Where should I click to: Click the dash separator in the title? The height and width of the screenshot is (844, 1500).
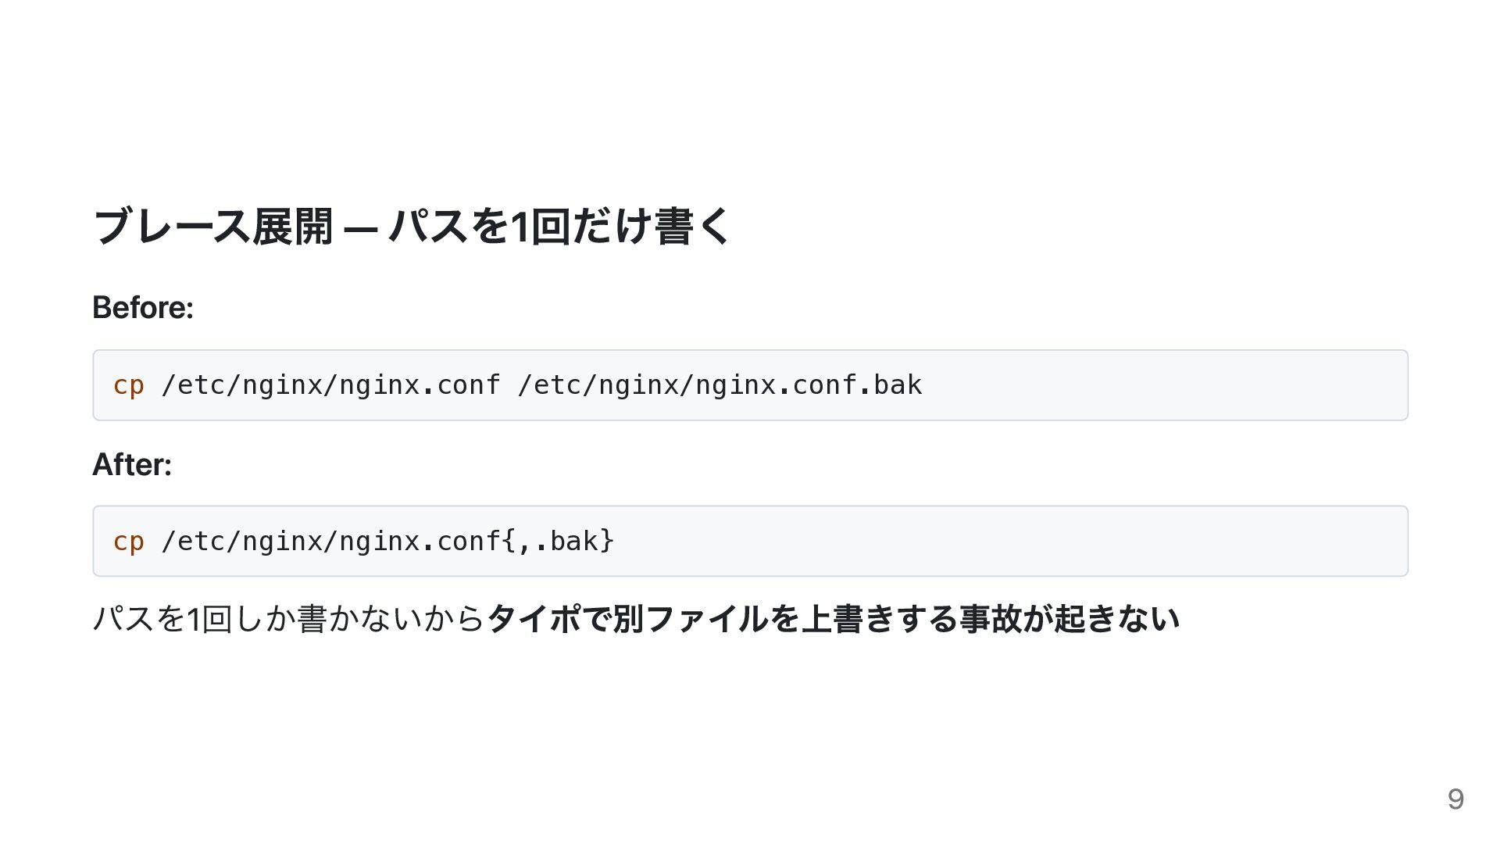pos(360,230)
